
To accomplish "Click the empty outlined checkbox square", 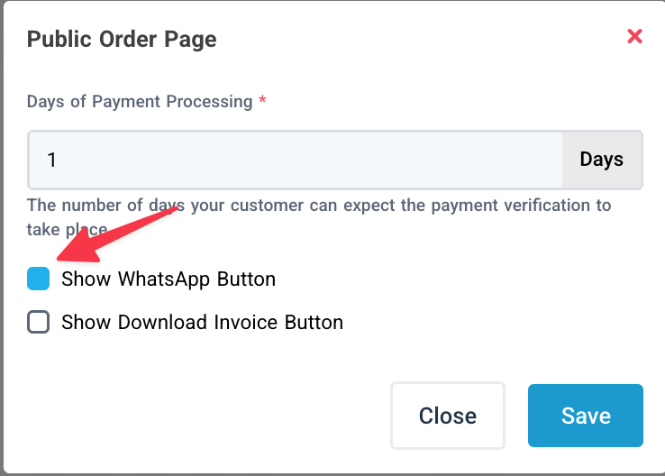I will pos(39,322).
